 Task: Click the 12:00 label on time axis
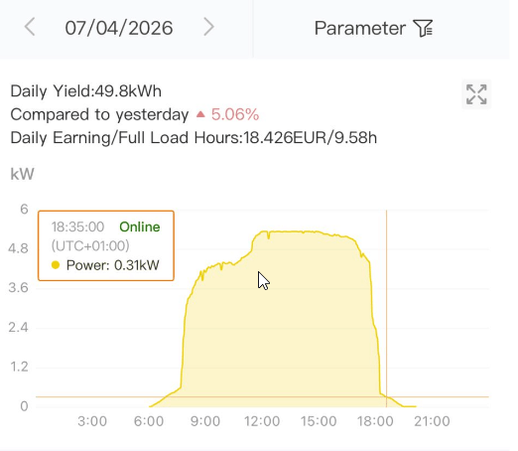[262, 421]
